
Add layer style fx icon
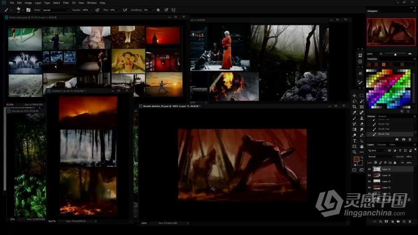381,222
